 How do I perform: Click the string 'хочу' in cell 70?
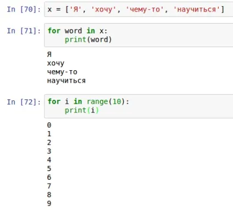point(104,9)
